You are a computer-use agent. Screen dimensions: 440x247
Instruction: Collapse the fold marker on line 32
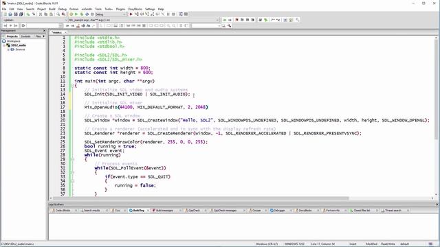point(72,172)
